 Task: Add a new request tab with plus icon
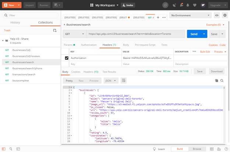tap(158, 17)
